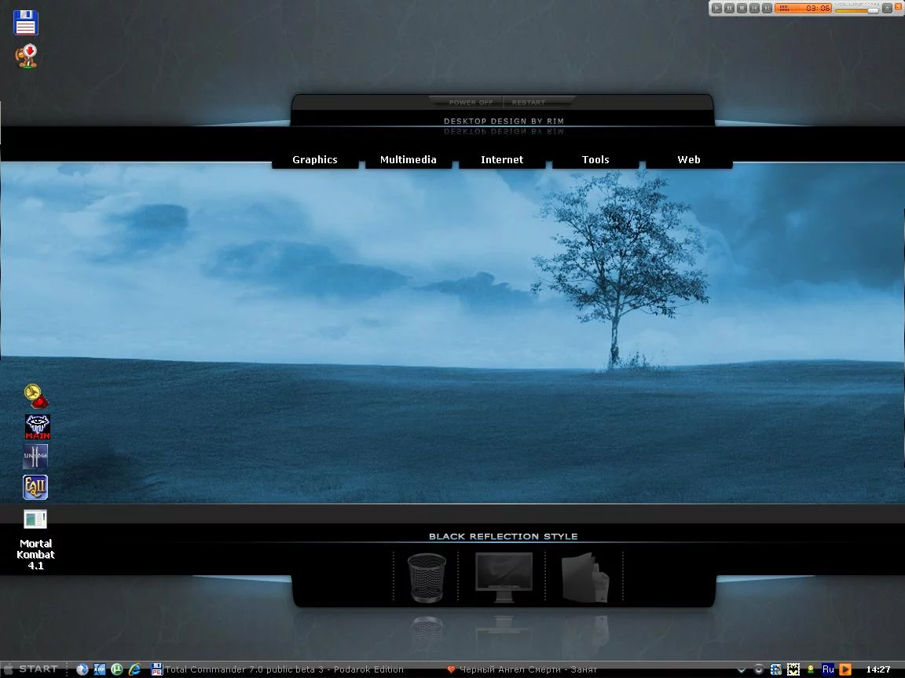This screenshot has height=678, width=905.
Task: Open the trash can in the dock
Action: pos(427,578)
